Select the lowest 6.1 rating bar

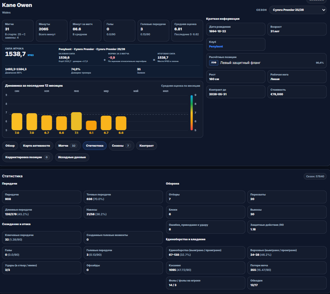pyautogui.click(x=91, y=125)
